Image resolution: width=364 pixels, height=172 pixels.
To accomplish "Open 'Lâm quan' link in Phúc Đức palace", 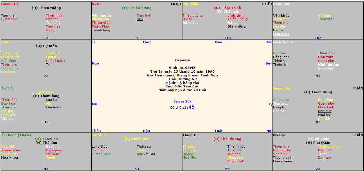I will pyautogui.click(x=281, y=34).
